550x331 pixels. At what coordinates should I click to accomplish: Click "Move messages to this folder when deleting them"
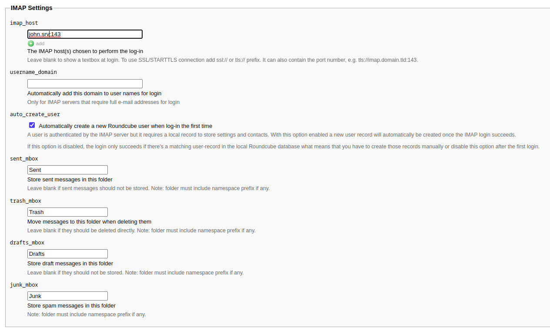[x=89, y=221]
